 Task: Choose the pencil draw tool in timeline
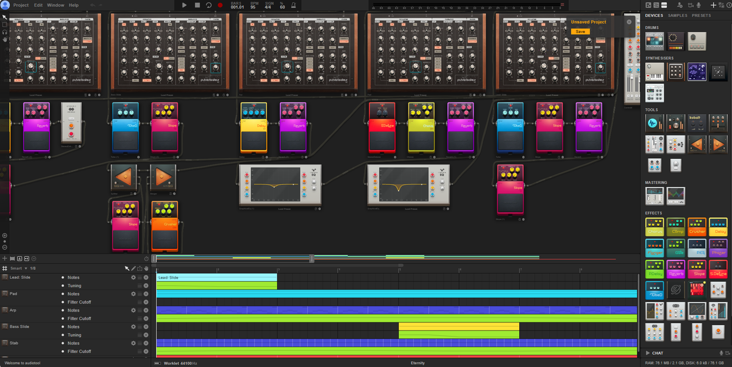[x=133, y=268]
